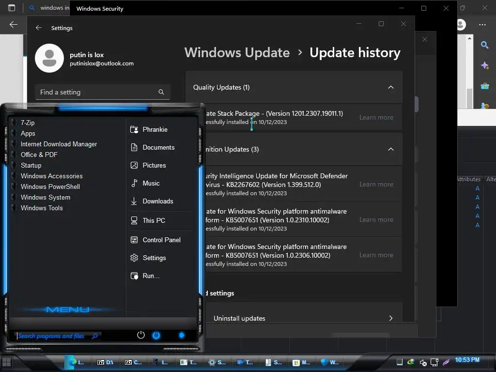Image resolution: width=496 pixels, height=372 pixels.
Task: Click Learn more for Stack Package update
Action: click(x=376, y=117)
